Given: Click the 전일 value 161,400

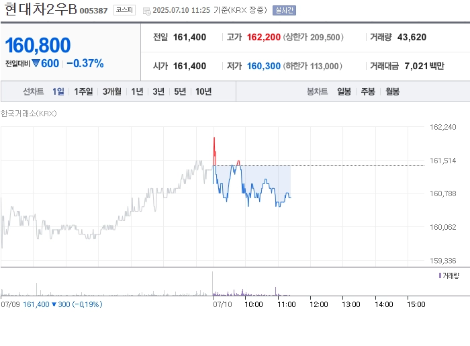Looking at the screenshot, I should click(x=189, y=37).
